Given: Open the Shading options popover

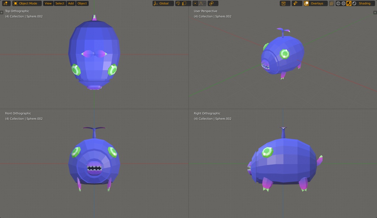Looking at the screenshot, I should (366, 3).
